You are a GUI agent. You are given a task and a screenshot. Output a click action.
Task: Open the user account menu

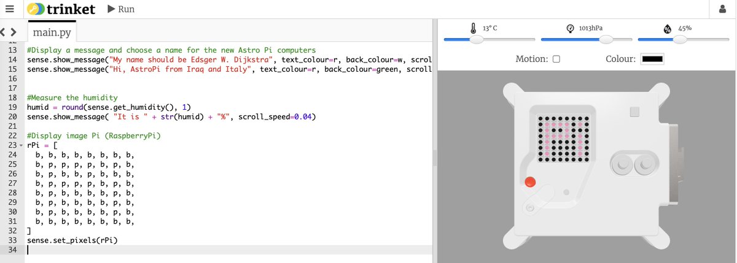pos(722,9)
